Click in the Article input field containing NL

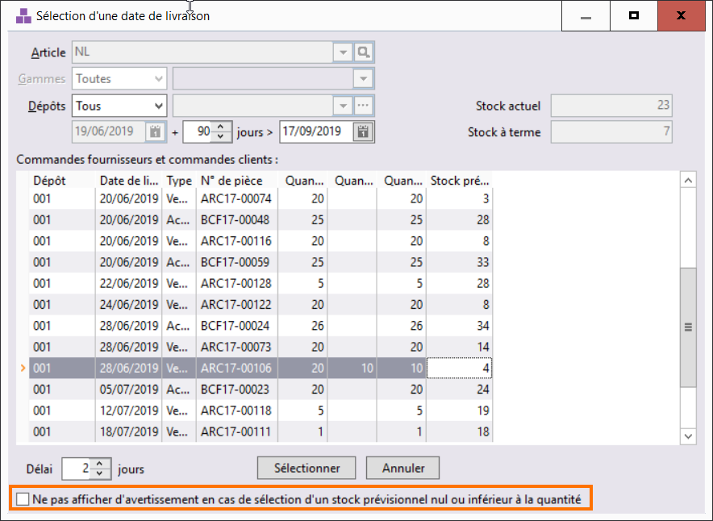click(202, 52)
